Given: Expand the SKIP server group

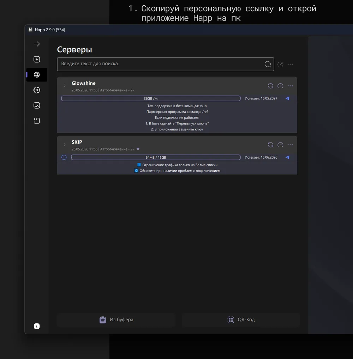Looking at the screenshot, I should 65,145.
